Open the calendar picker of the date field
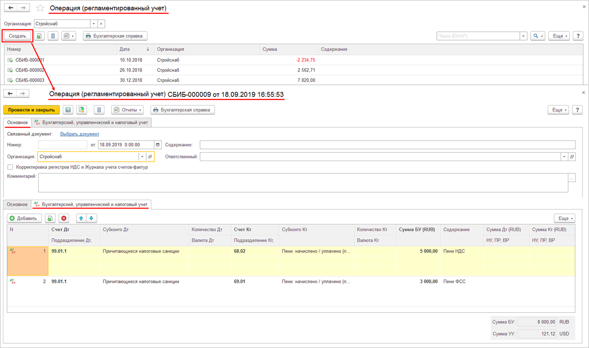589x348 pixels. point(158,145)
